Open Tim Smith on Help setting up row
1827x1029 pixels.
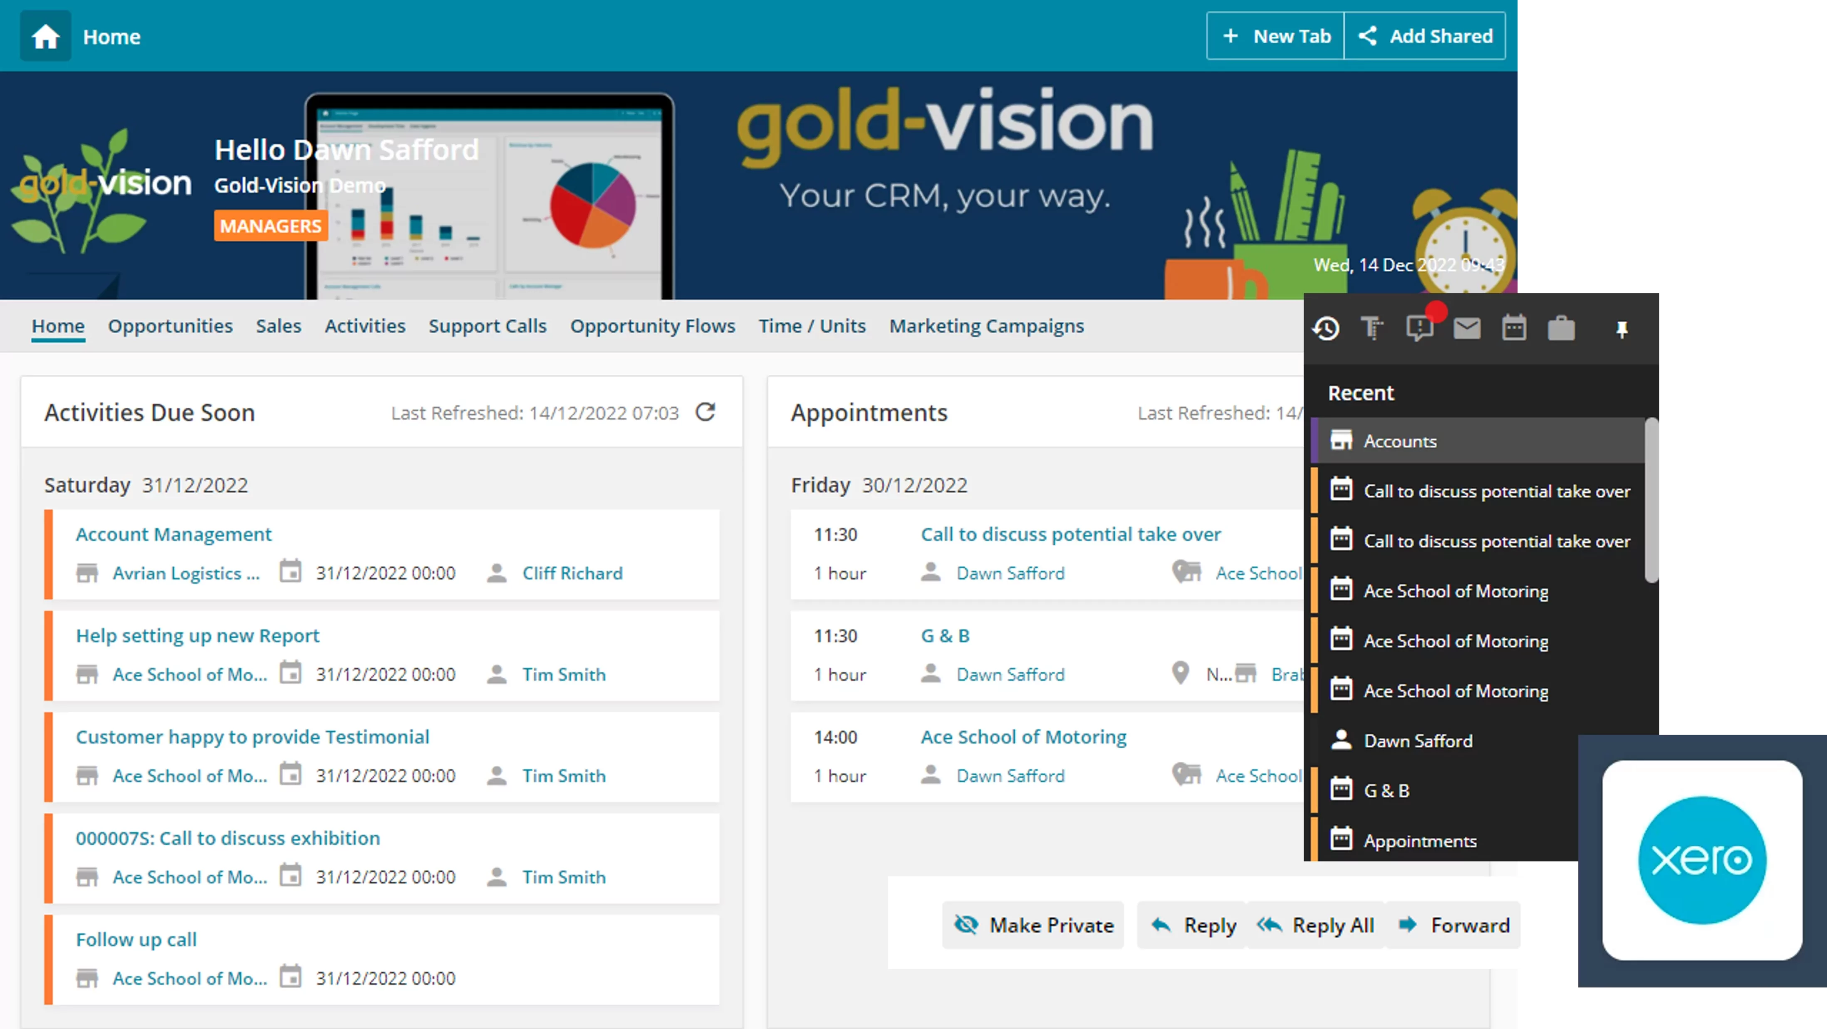click(564, 675)
